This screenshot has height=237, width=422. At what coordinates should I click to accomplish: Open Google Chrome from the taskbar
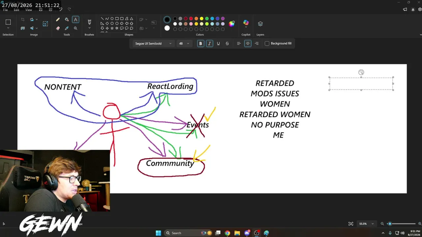(x=227, y=233)
